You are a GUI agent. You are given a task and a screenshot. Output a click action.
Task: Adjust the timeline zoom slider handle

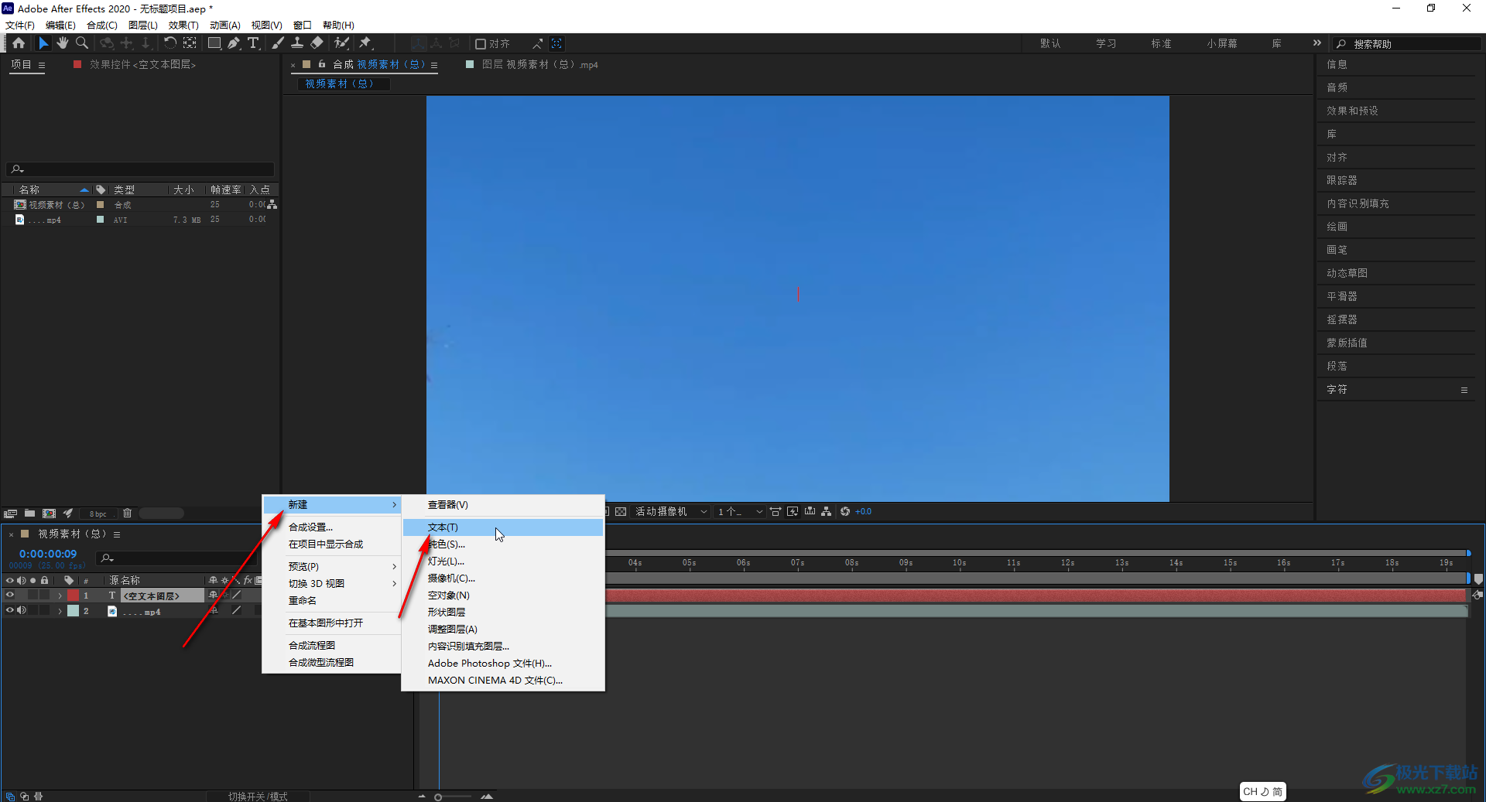438,797
